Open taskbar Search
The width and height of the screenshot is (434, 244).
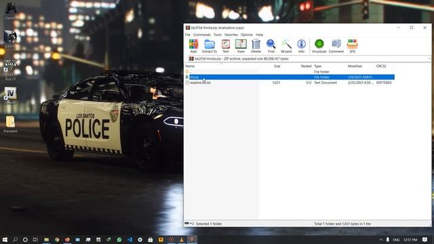15,239
